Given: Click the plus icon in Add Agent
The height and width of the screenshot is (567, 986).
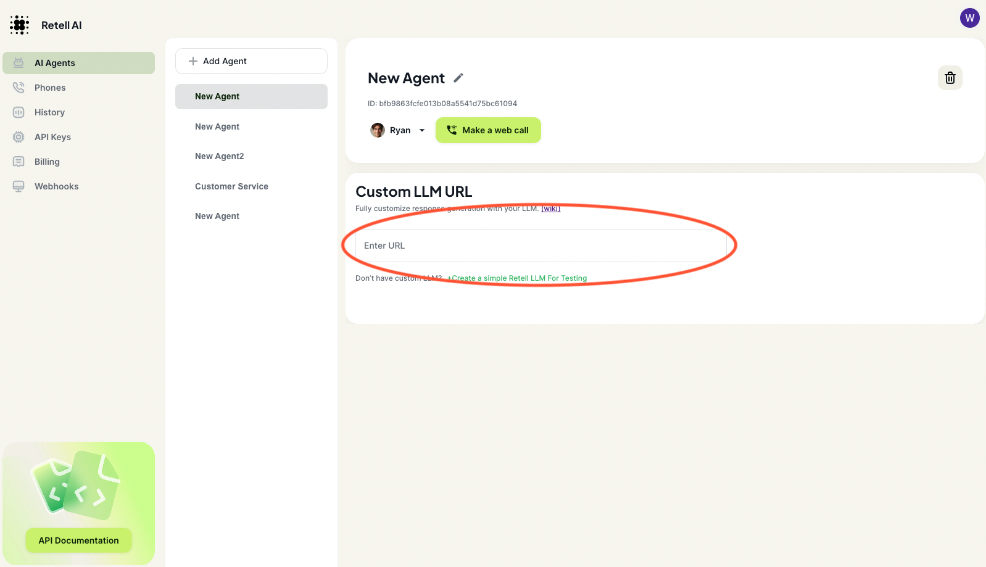Looking at the screenshot, I should click(193, 61).
